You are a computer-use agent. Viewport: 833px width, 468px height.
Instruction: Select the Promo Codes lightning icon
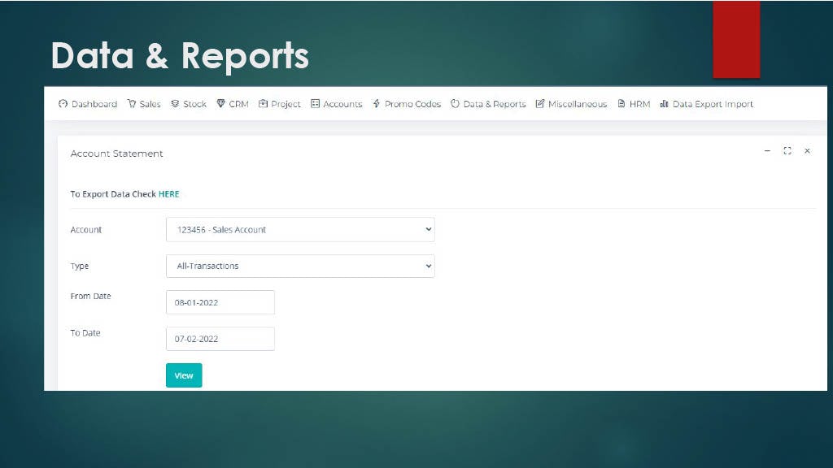[375, 104]
